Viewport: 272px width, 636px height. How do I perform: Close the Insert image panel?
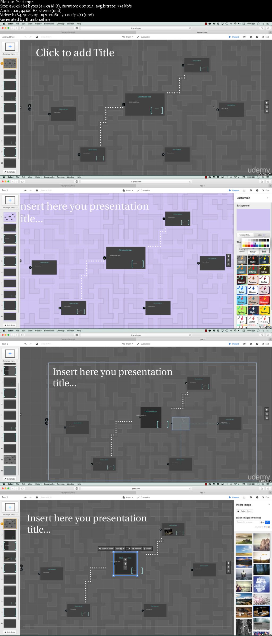pos(269,504)
